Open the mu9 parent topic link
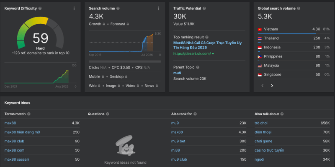The height and width of the screenshot is (167, 335). (177, 73)
